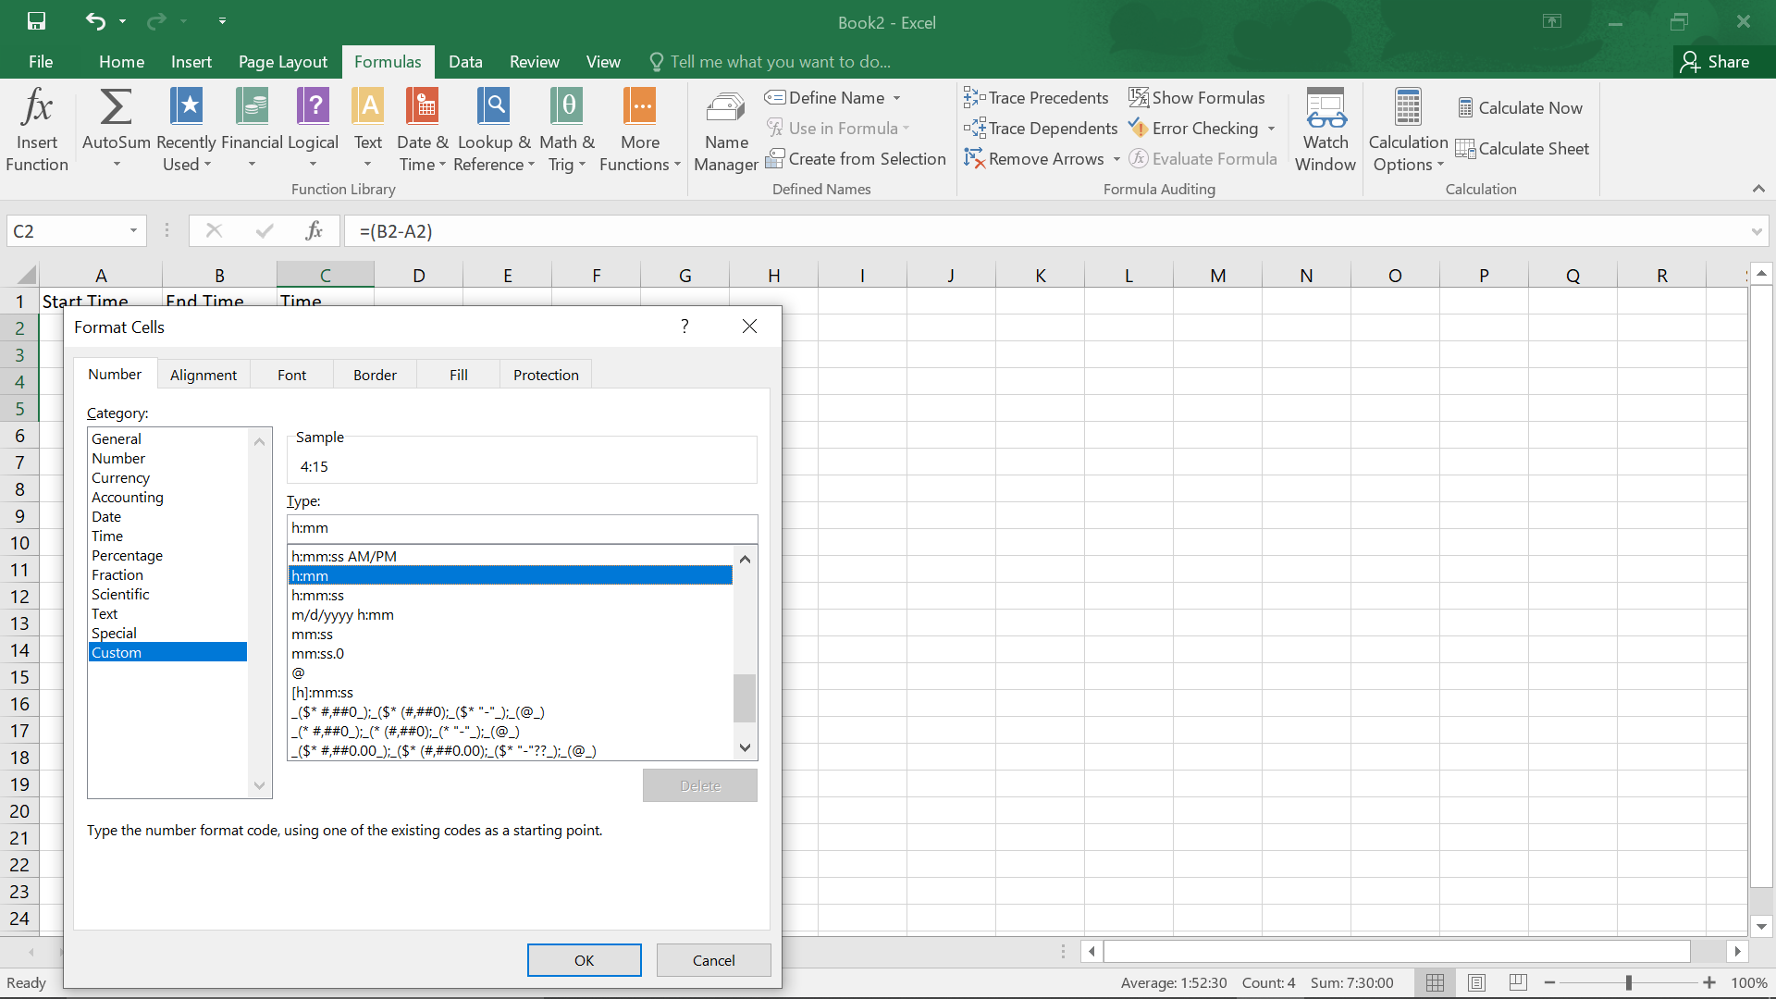The image size is (1776, 999).
Task: Open the Undo history dropdown
Action: 123,20
